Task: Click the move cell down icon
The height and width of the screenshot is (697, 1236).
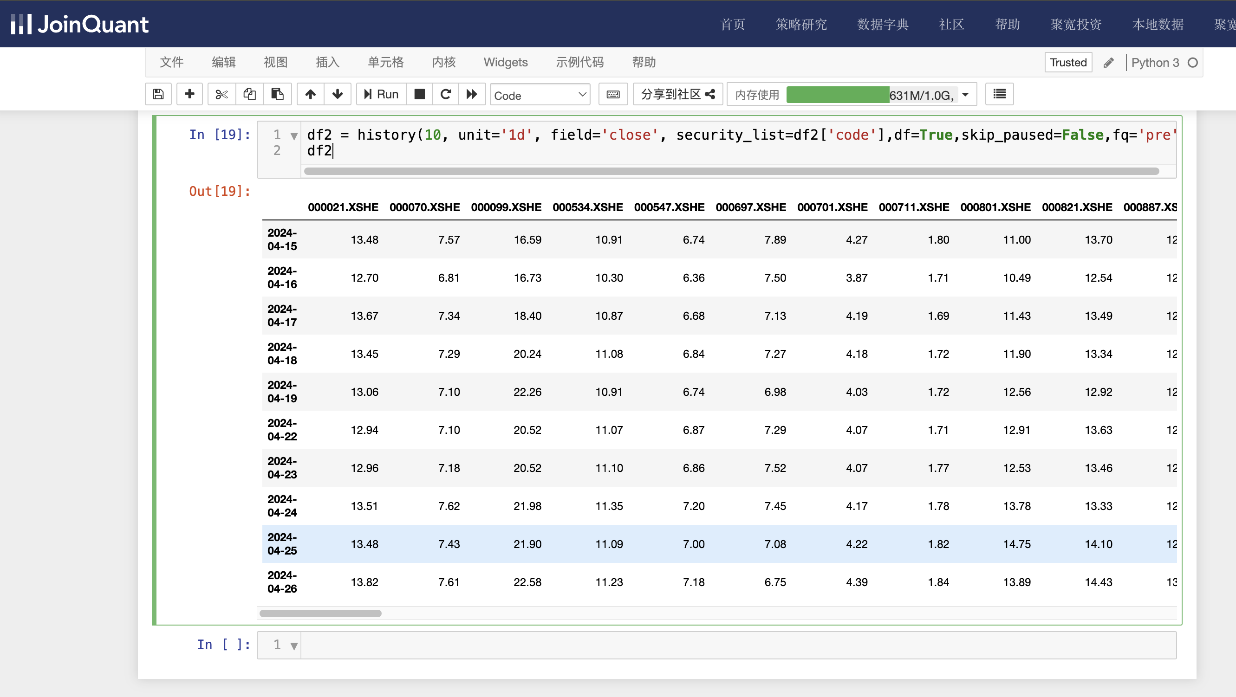Action: [x=338, y=94]
